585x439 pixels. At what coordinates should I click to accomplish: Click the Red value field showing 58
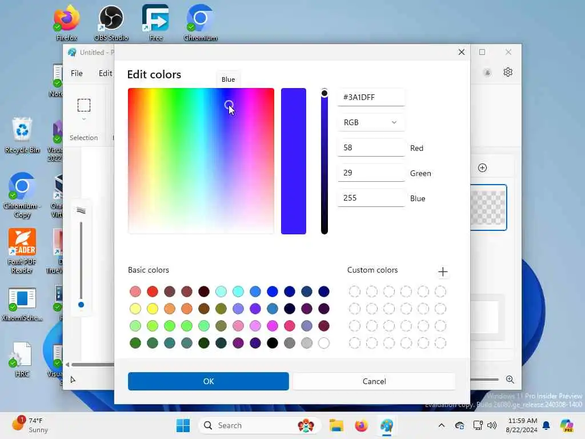click(371, 147)
